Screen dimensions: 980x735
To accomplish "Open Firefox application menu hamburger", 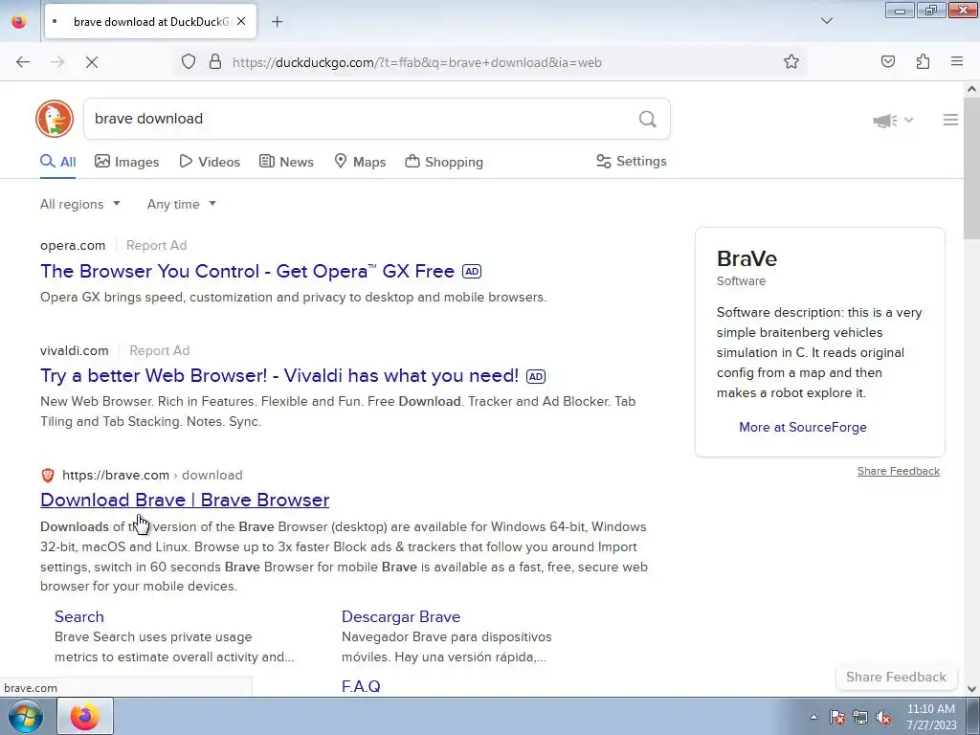I will click(957, 62).
